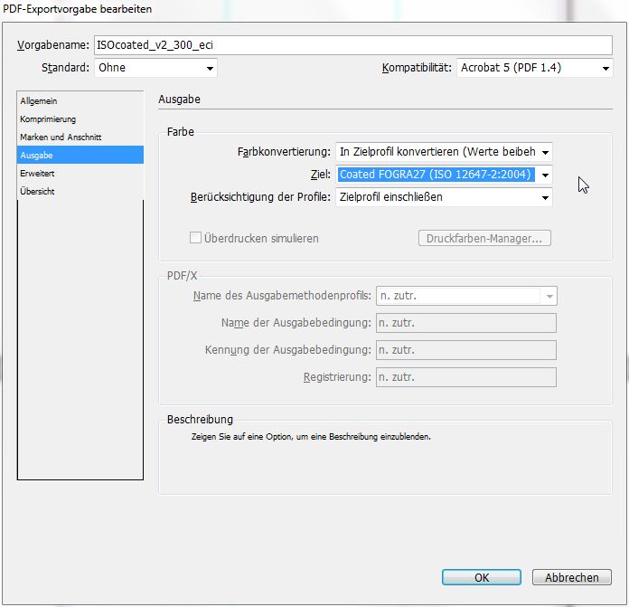Open the Ziel profile dropdown
Screen dimensions: 629x607
[443, 175]
